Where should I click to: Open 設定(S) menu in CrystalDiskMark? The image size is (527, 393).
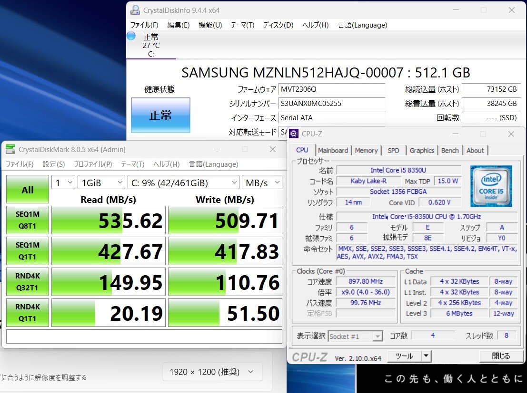54,164
